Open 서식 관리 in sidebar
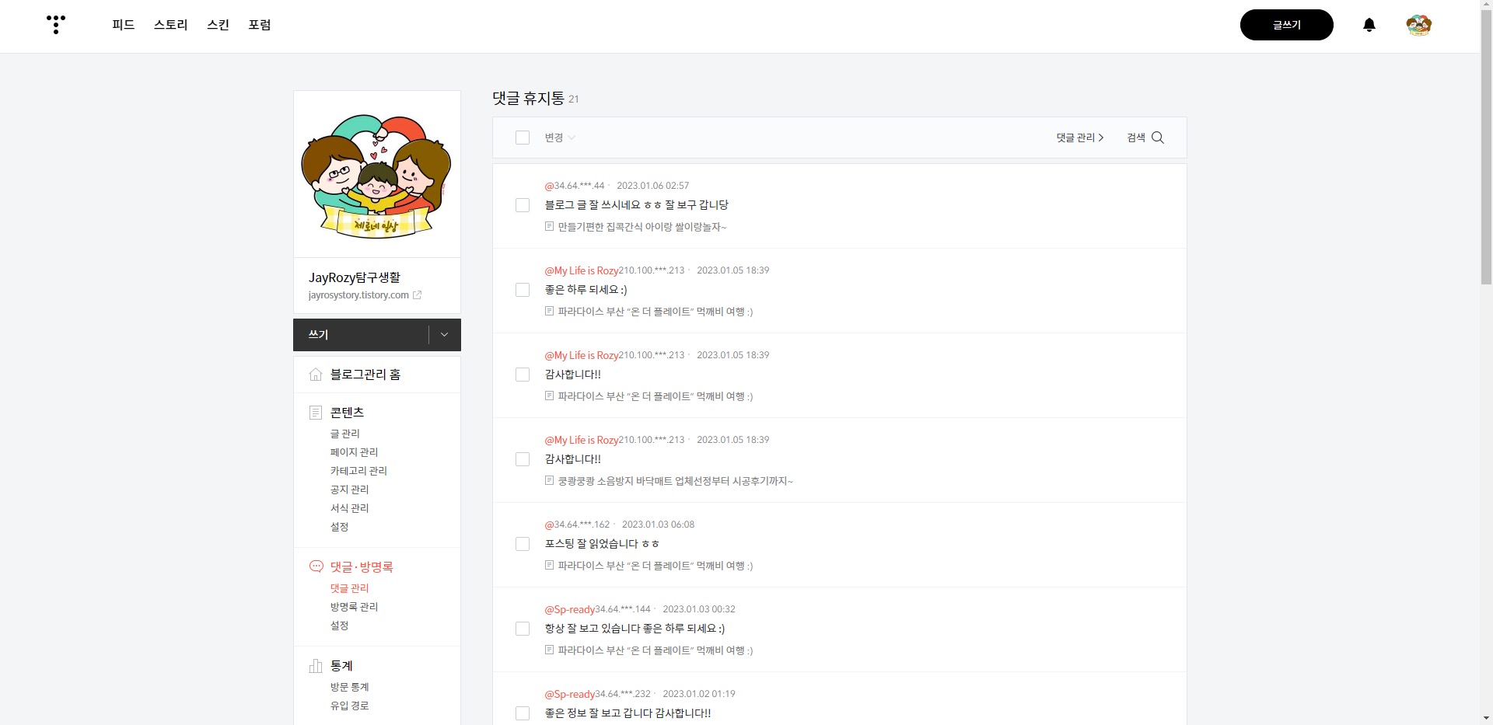The height and width of the screenshot is (725, 1493). pyautogui.click(x=349, y=508)
